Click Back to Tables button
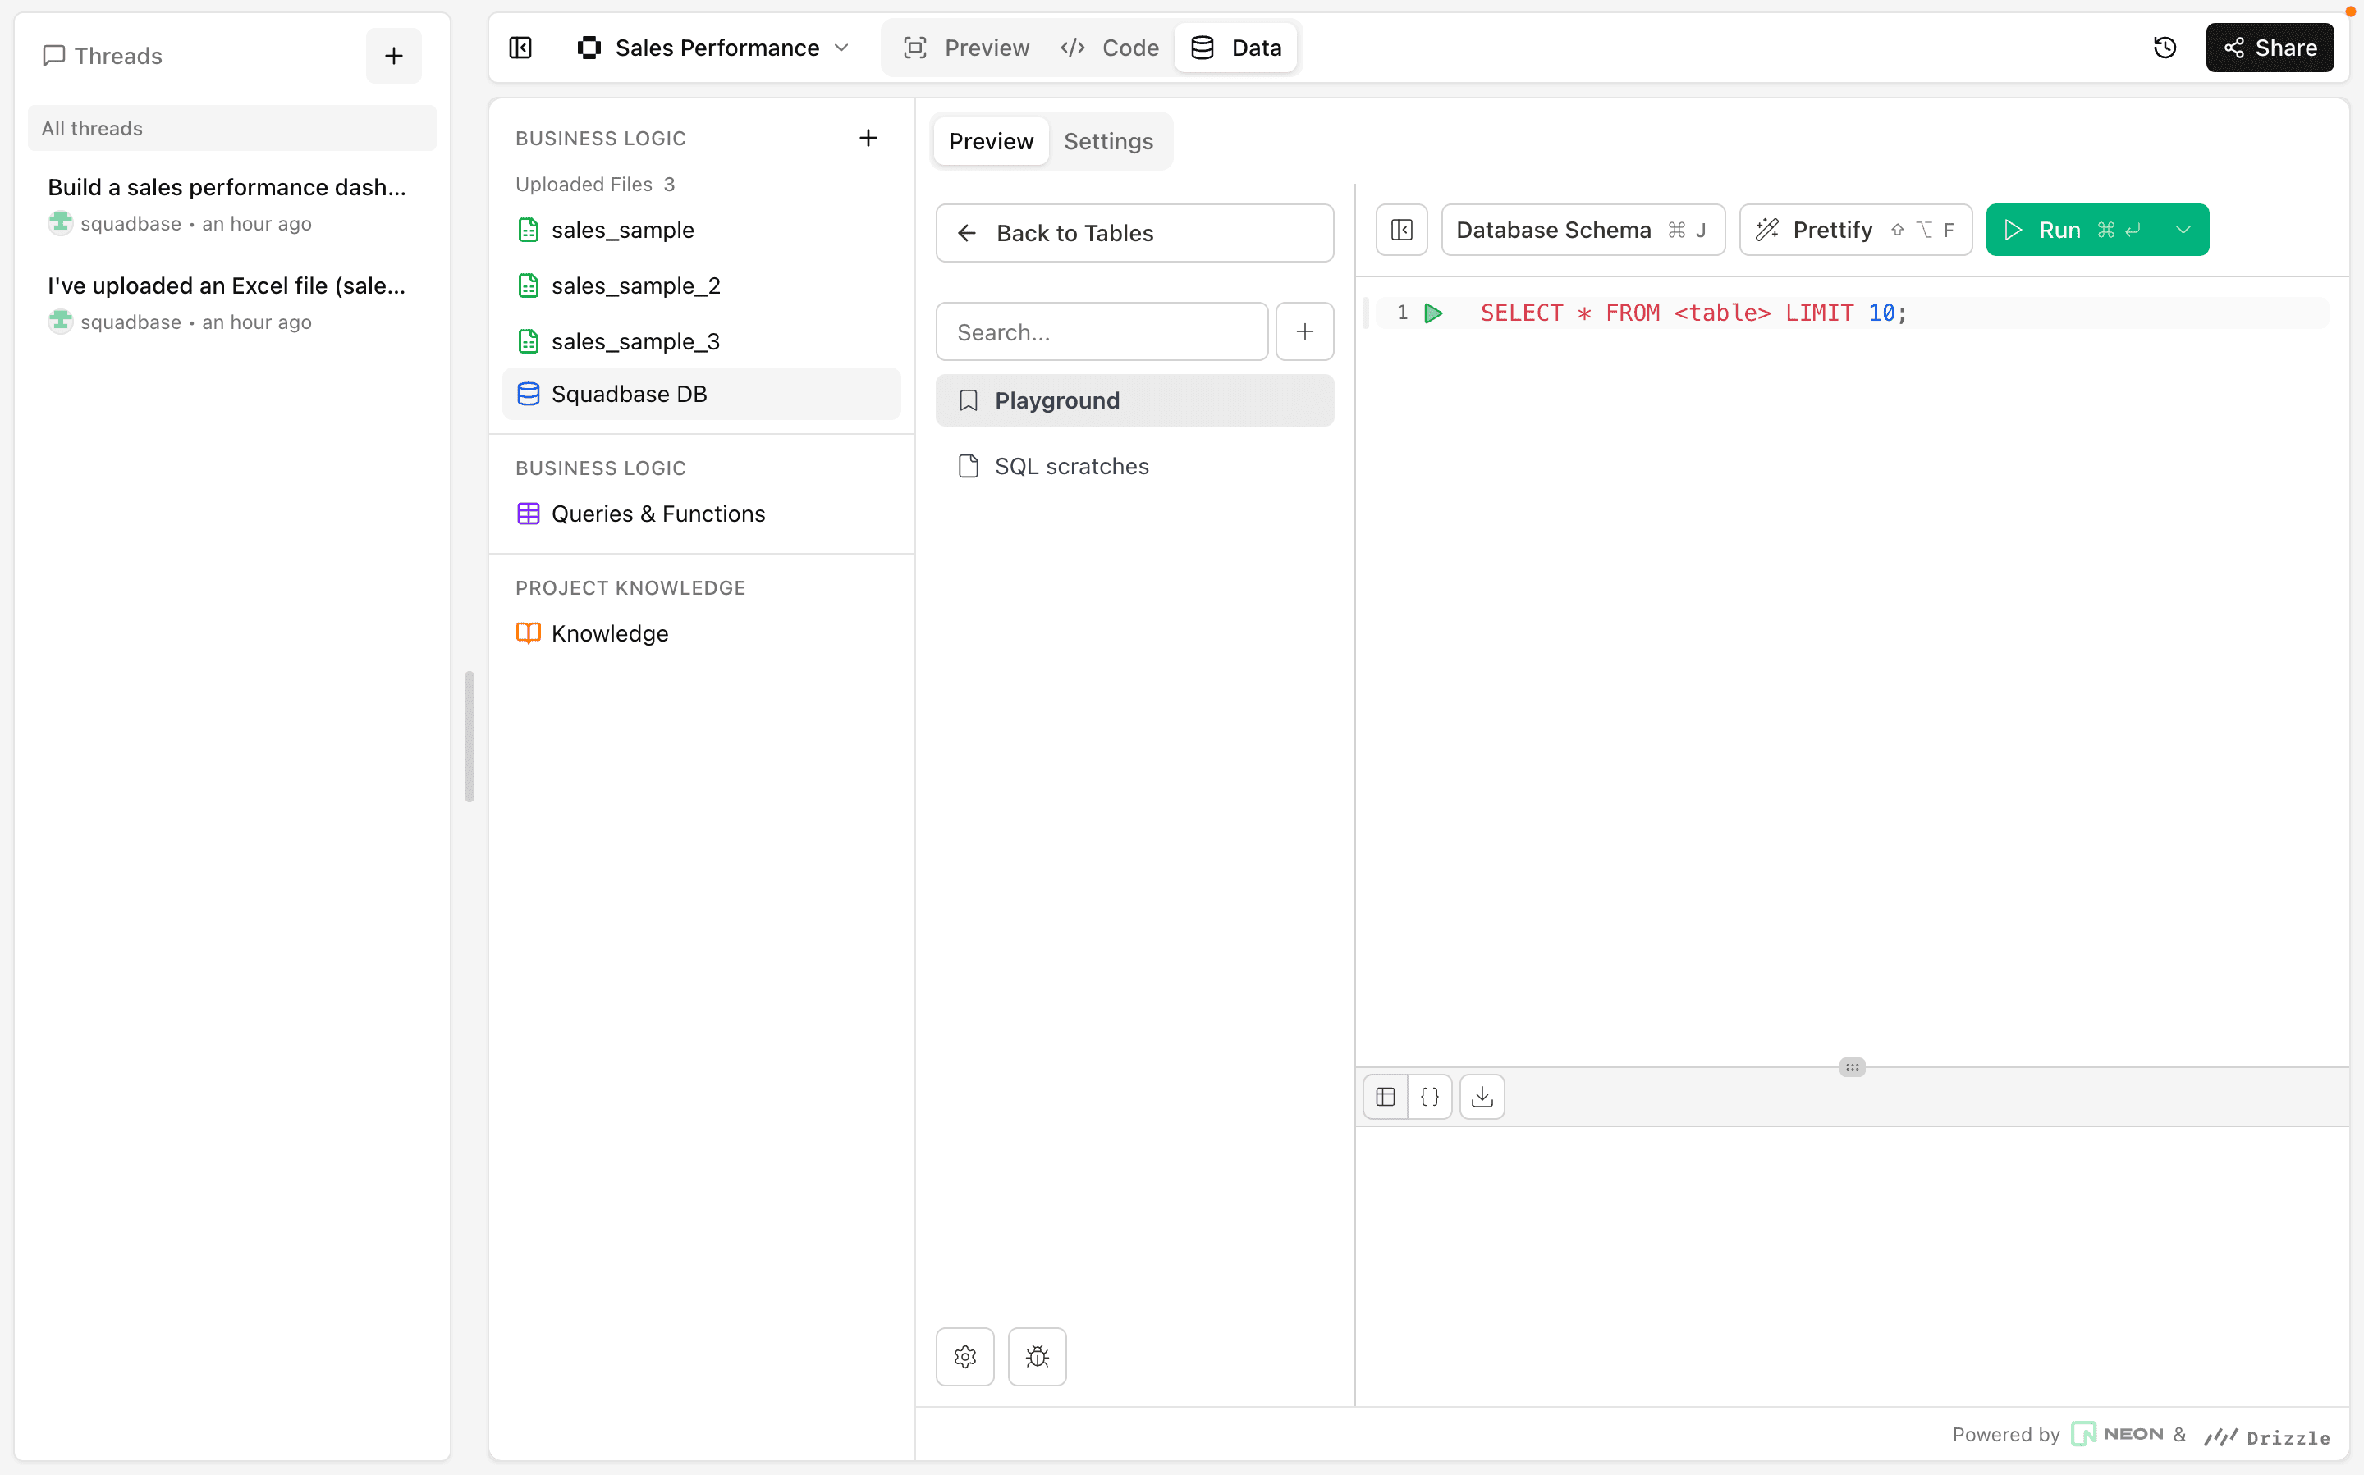 1134,233
